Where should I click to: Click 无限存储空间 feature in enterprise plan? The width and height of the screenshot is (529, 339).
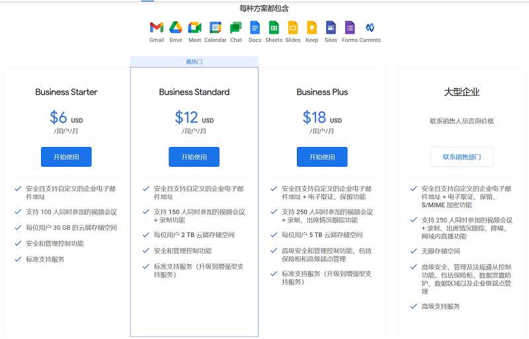(440, 251)
